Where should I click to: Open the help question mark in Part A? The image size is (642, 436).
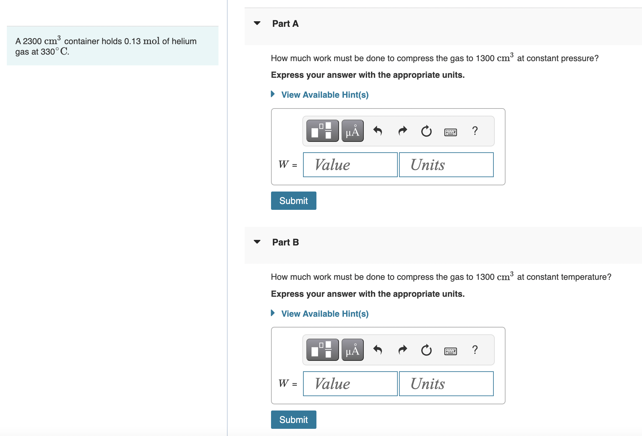pyautogui.click(x=475, y=131)
